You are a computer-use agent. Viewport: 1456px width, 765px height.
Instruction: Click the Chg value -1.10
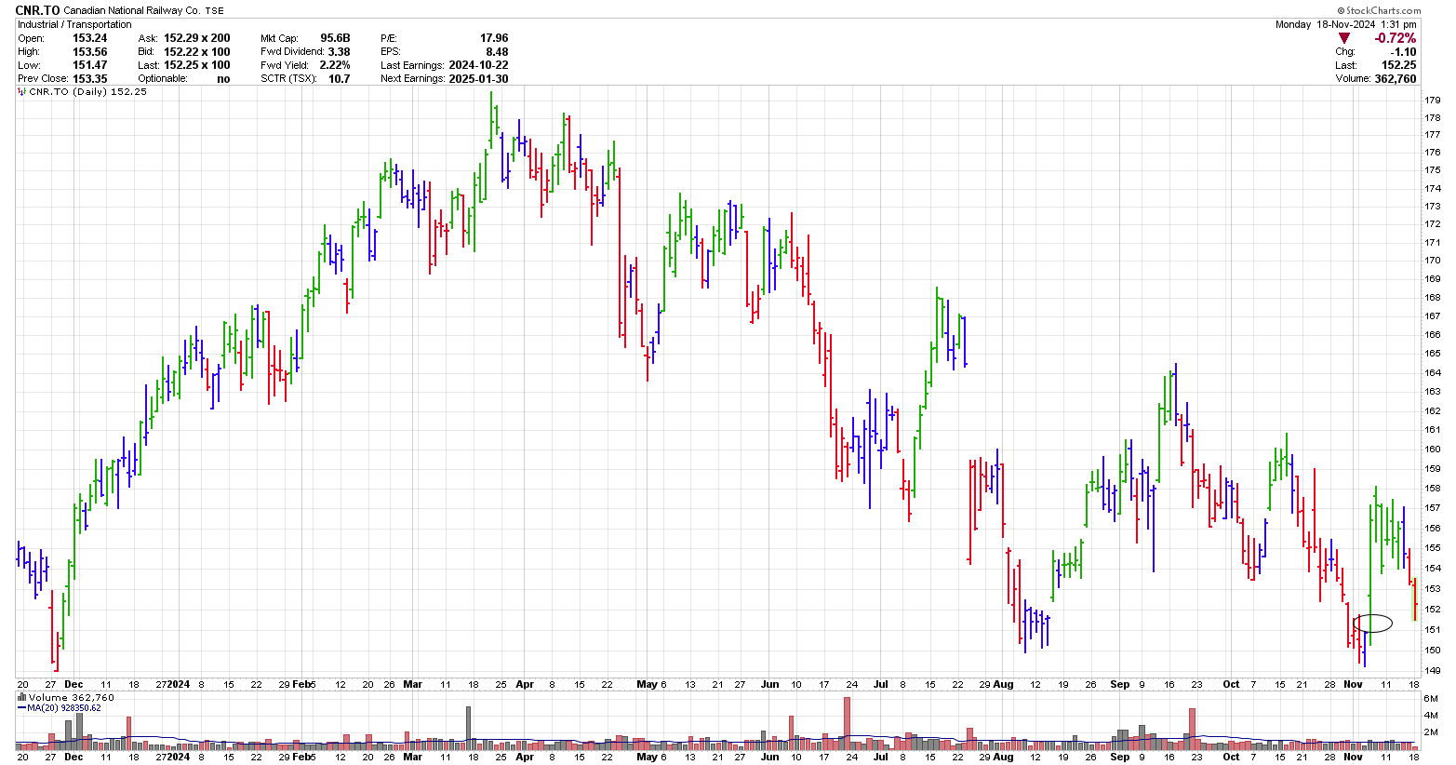coord(1403,52)
